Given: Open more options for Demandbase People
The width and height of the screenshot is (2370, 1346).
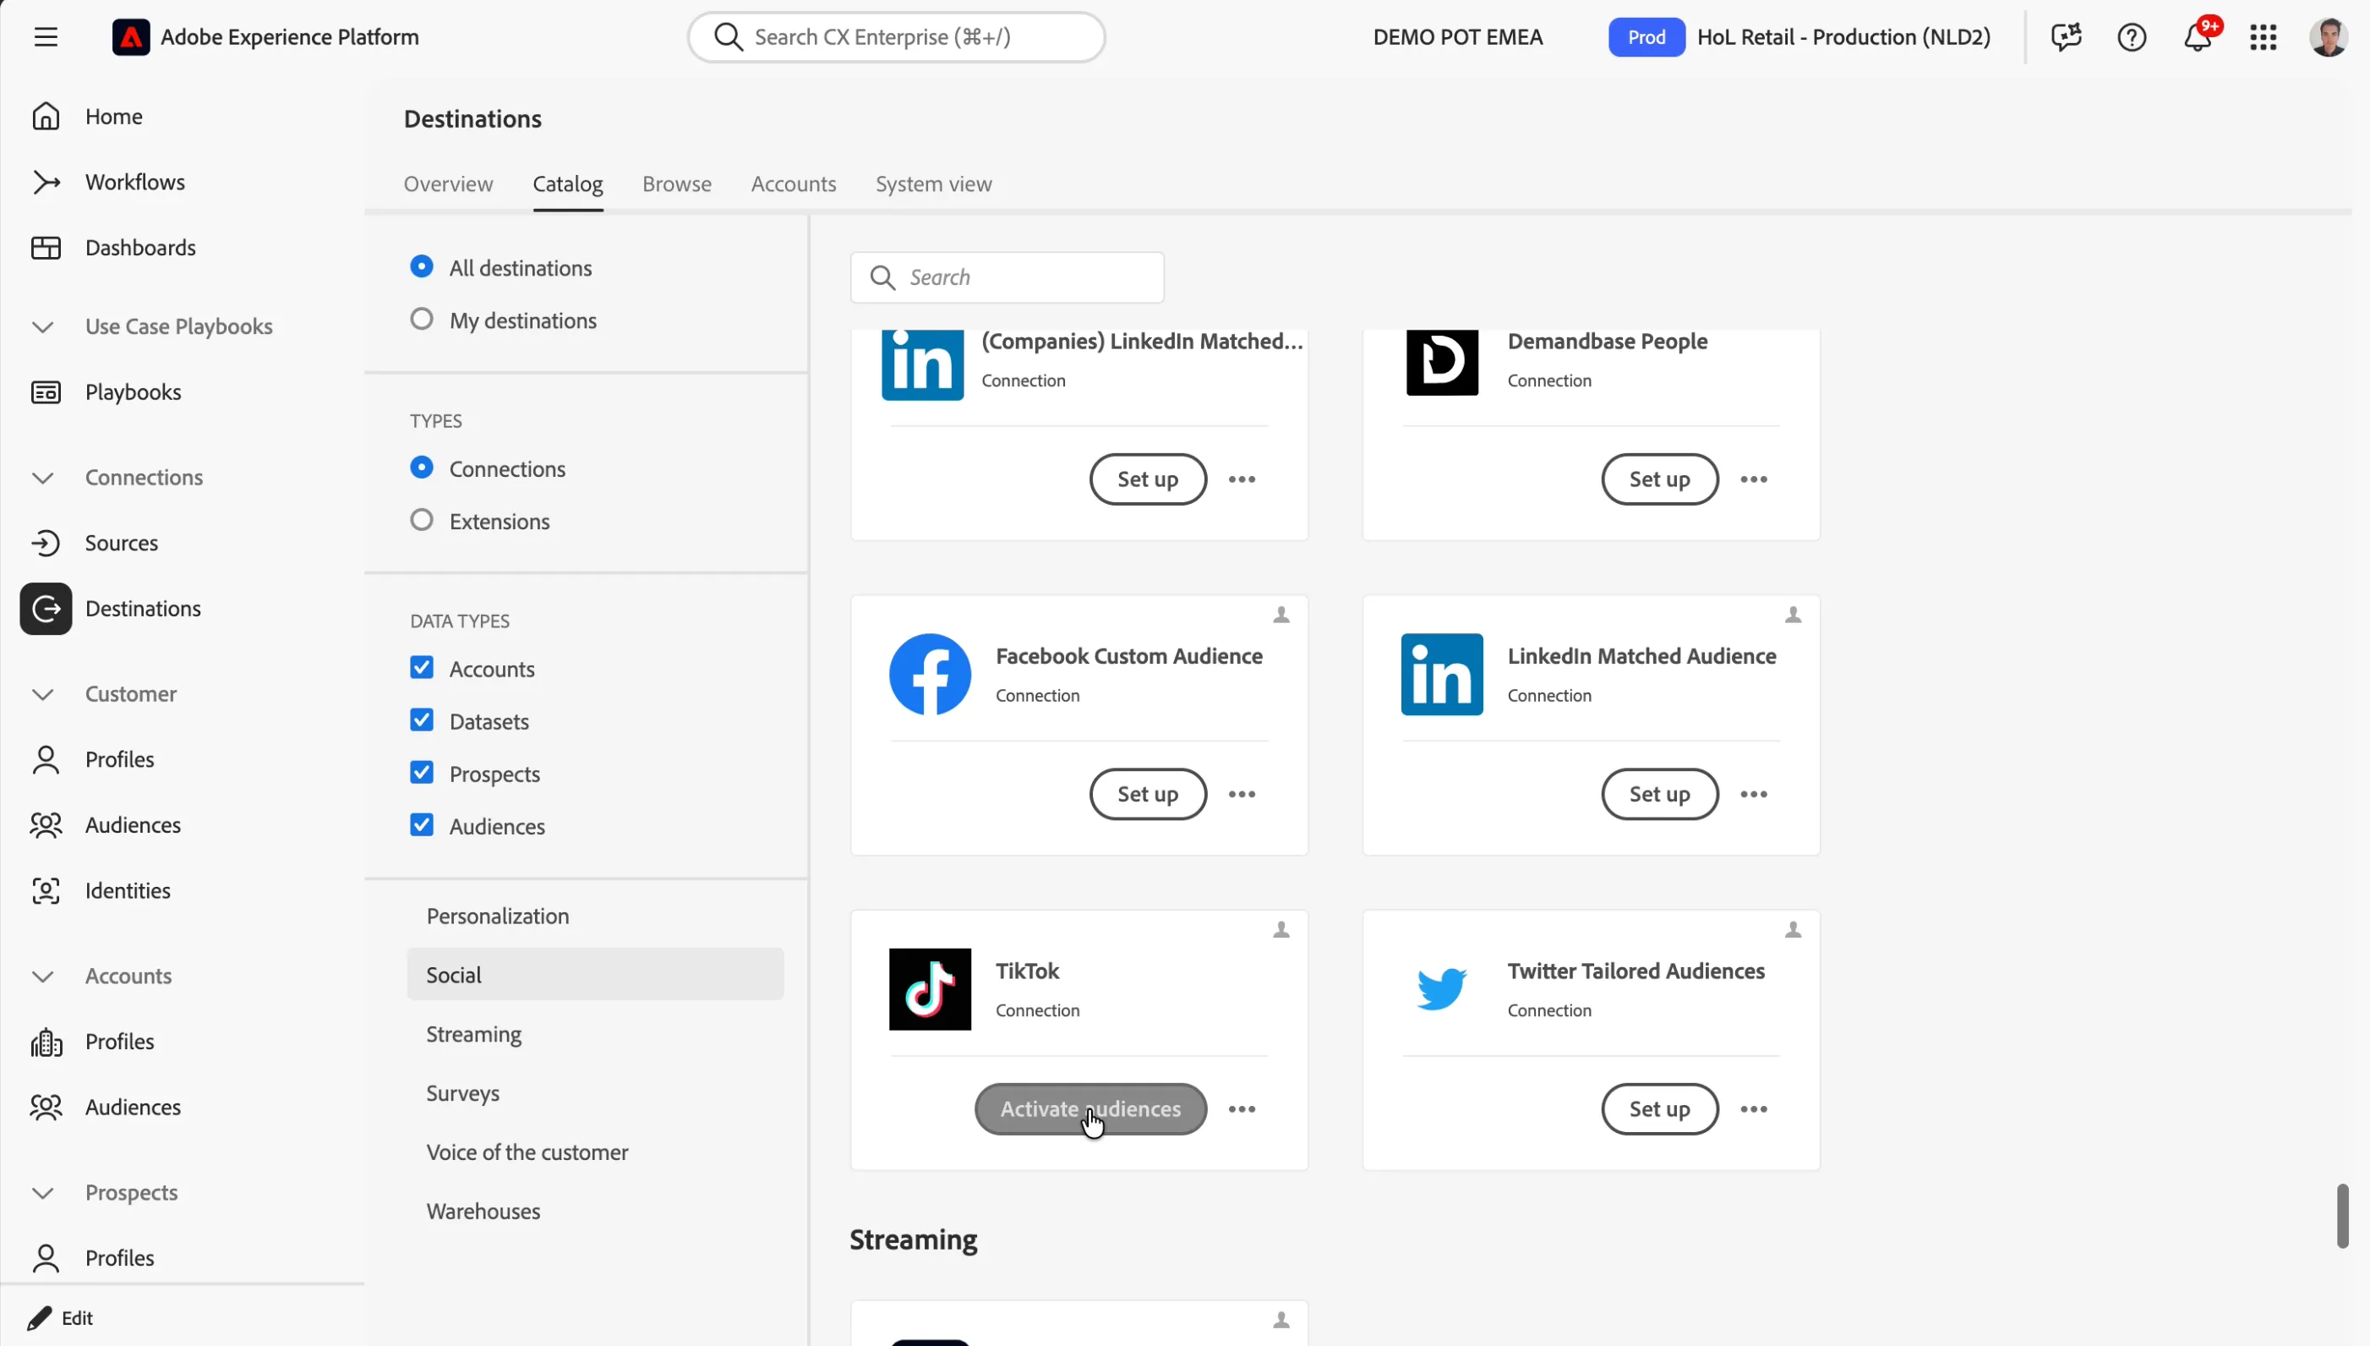Looking at the screenshot, I should [1753, 479].
